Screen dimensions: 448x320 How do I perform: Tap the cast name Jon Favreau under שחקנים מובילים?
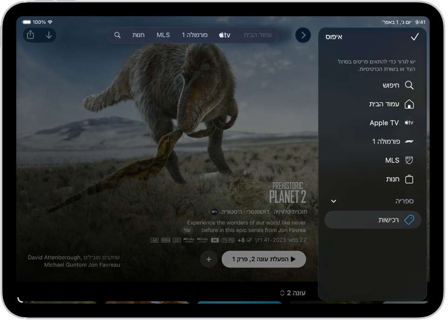(104, 265)
